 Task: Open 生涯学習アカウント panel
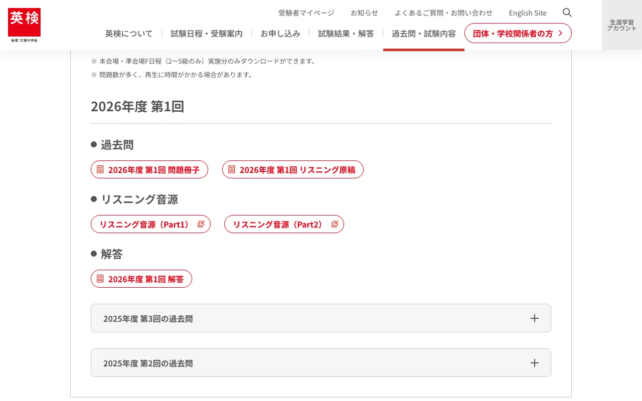(622, 25)
